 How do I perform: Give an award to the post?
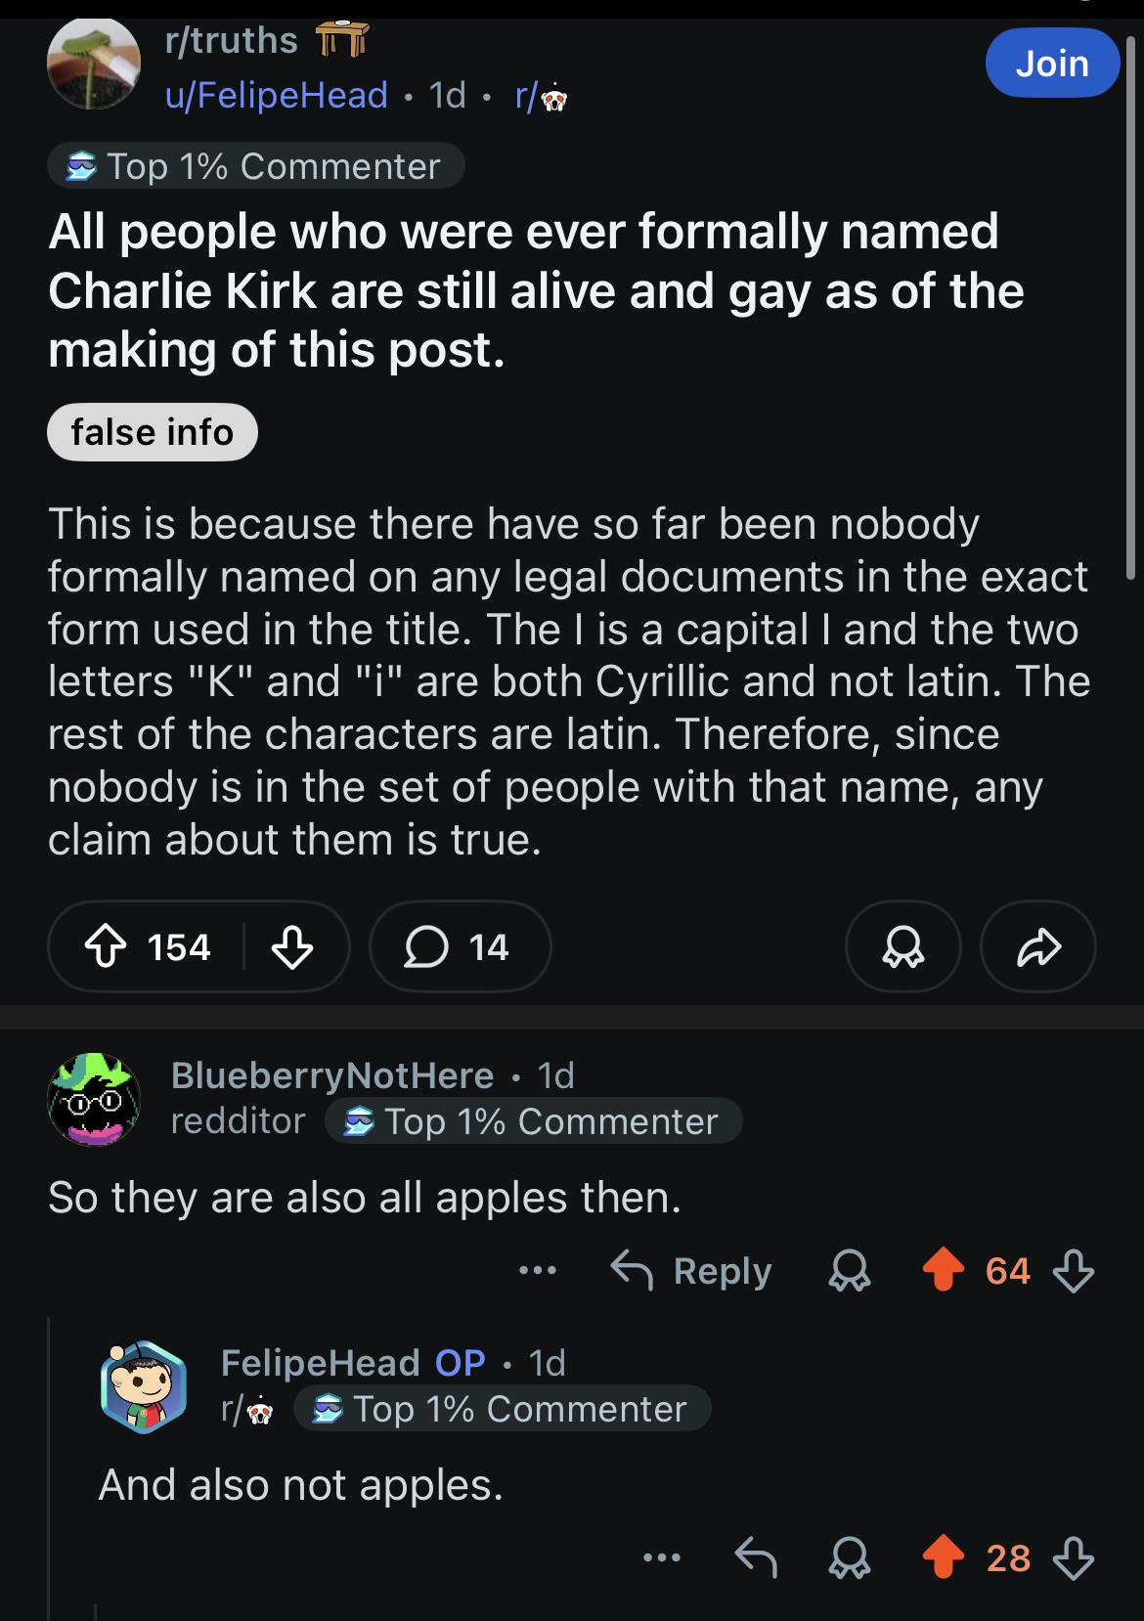[x=902, y=945]
